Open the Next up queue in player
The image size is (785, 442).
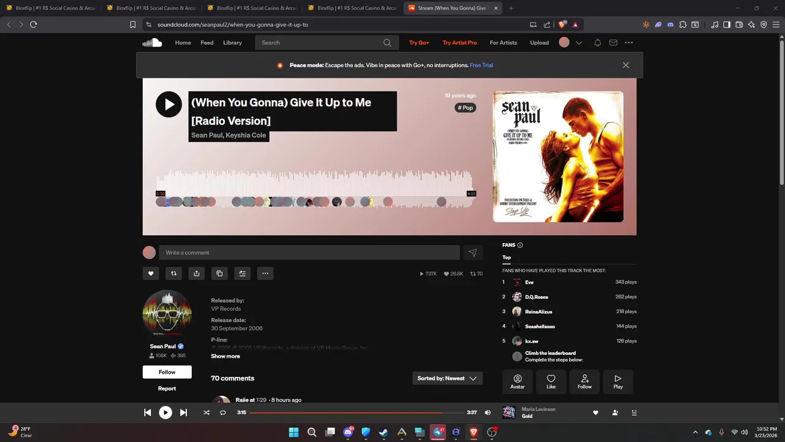point(634,413)
